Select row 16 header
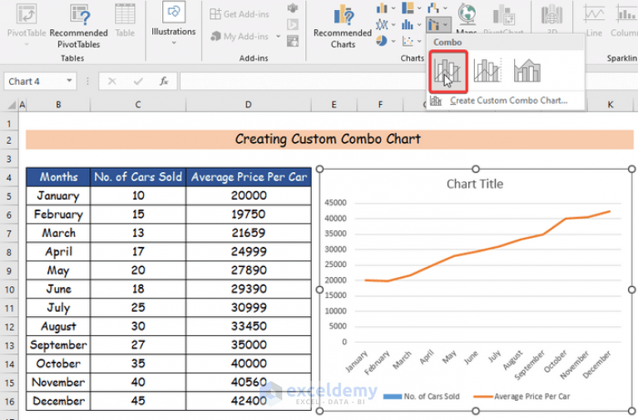This screenshot has height=420, width=638. [9, 402]
